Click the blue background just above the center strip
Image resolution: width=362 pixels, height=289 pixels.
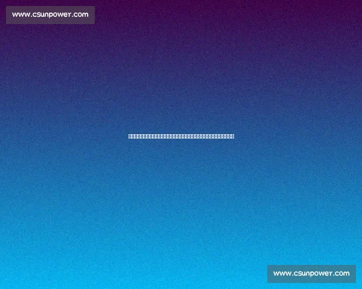coord(181,123)
